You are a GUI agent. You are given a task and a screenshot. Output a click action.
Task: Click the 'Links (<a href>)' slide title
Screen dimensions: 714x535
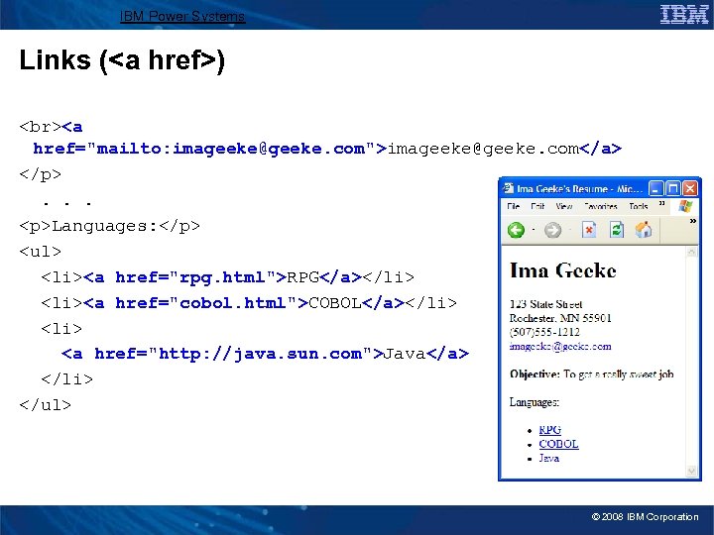click(122, 60)
